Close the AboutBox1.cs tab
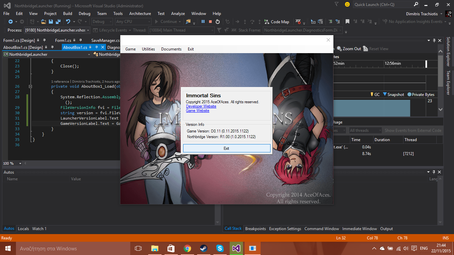 (103, 47)
